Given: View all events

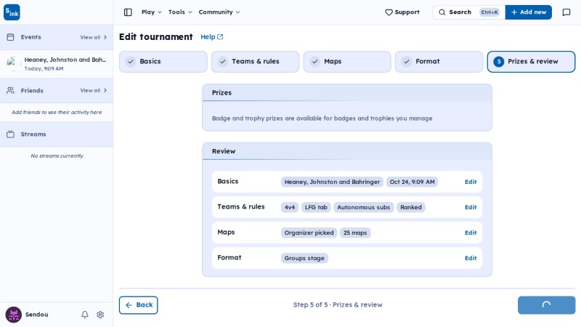Looking at the screenshot, I should click(94, 38).
